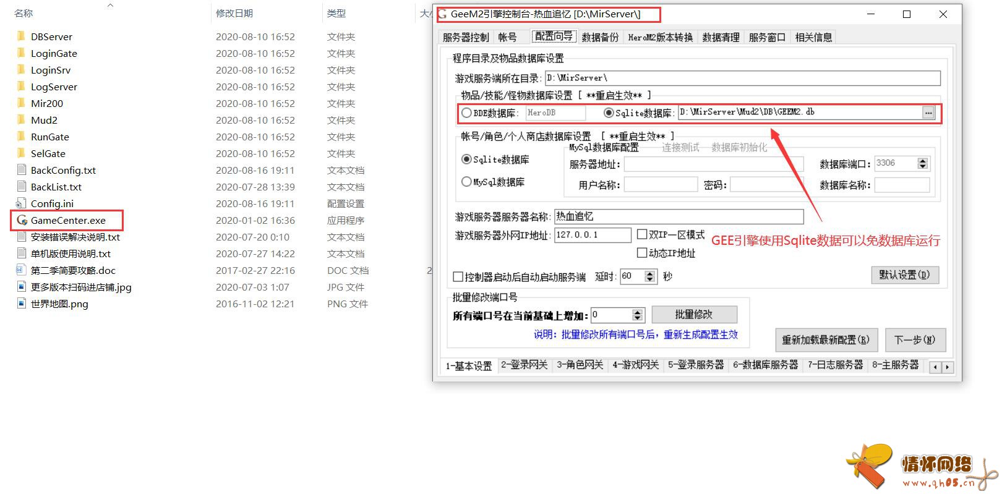
Task: Click the 游戏服务器服务器名称 field
Action: tap(679, 216)
